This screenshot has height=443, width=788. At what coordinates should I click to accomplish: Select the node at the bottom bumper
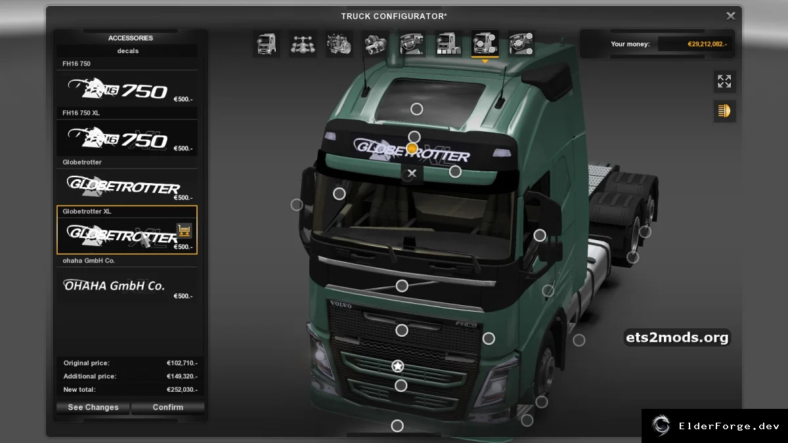(x=397, y=426)
